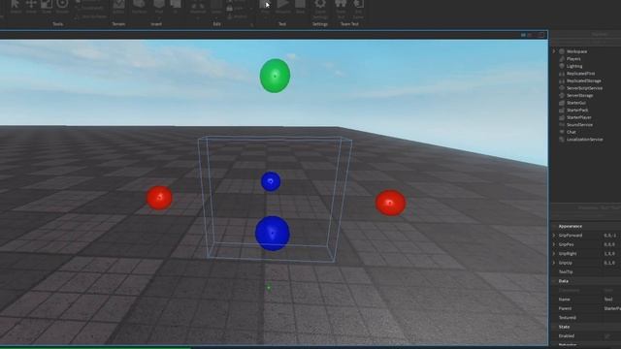Open Game Settings gear

pyautogui.click(x=320, y=9)
